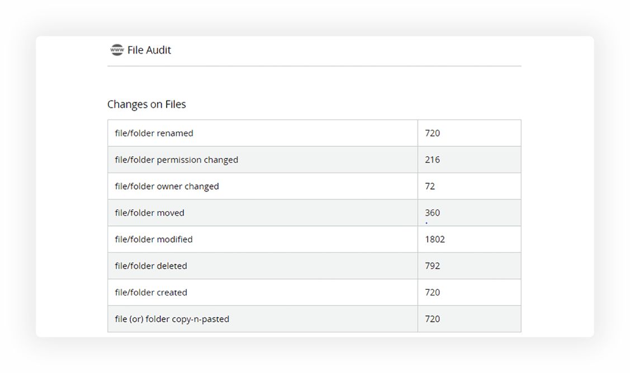The image size is (630, 373).
Task: Click the file/folder owner changed label
Action: pos(167,187)
